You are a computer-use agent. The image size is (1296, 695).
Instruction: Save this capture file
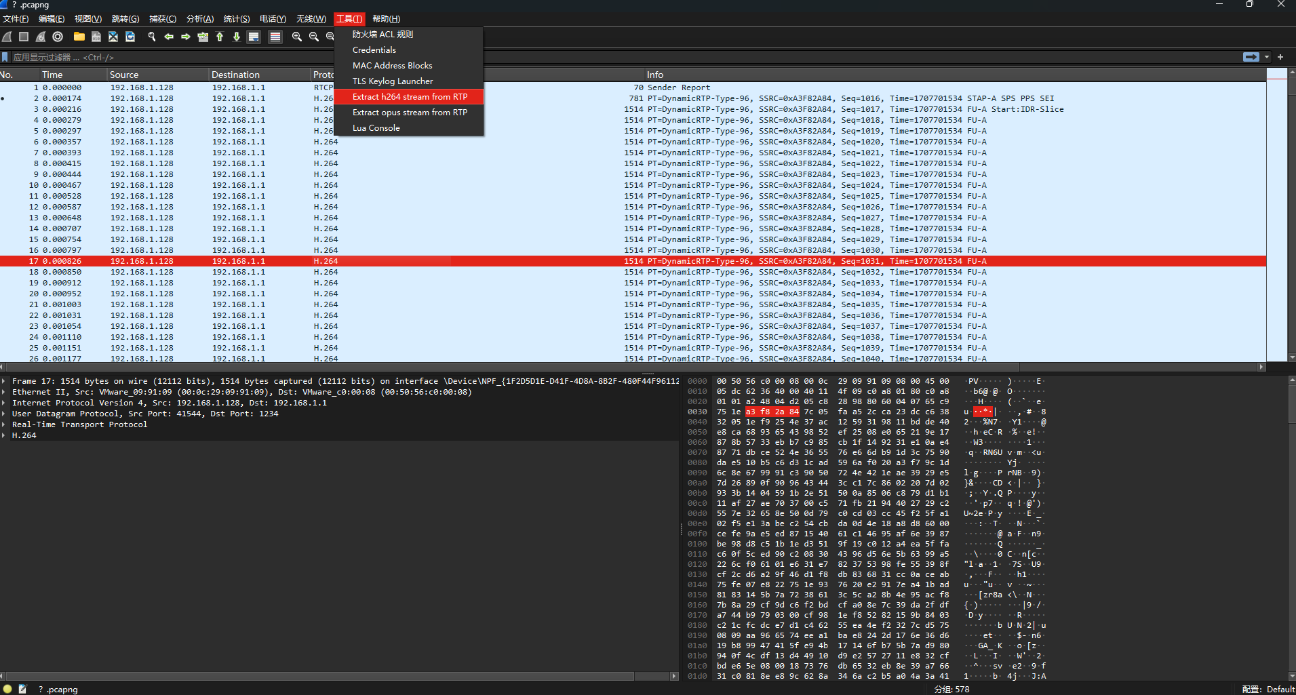coord(96,37)
